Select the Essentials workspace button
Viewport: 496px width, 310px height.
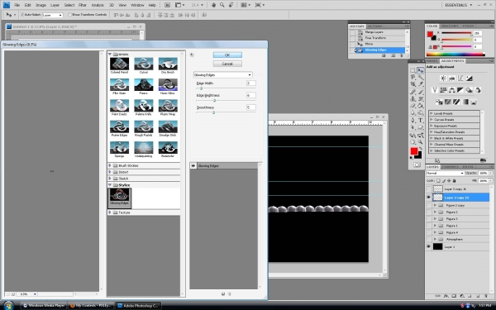(x=458, y=5)
